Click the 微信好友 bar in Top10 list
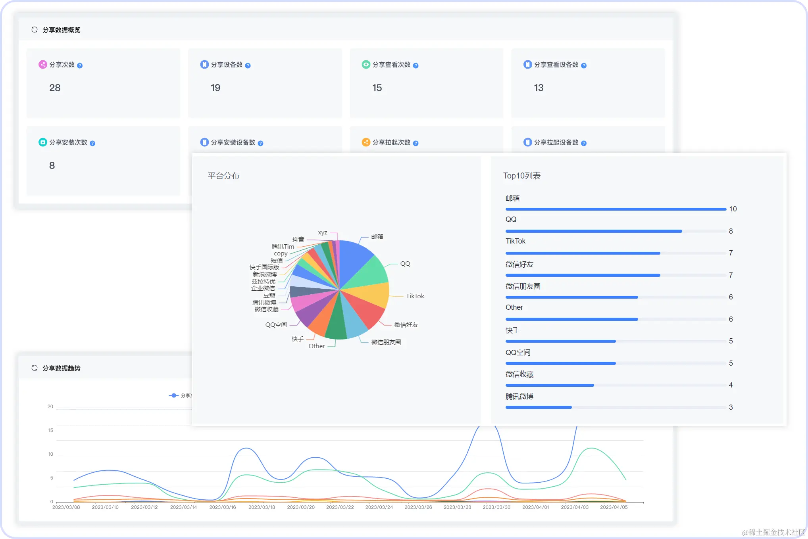Screen dimensions: 808x539 583,275
